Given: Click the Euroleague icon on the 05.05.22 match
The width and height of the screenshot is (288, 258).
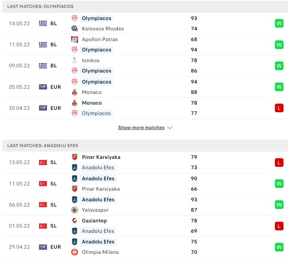Looking at the screenshot, I should [x=43, y=87].
